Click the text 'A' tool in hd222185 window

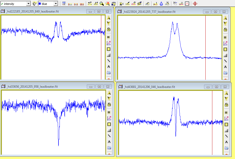[x=109, y=67]
